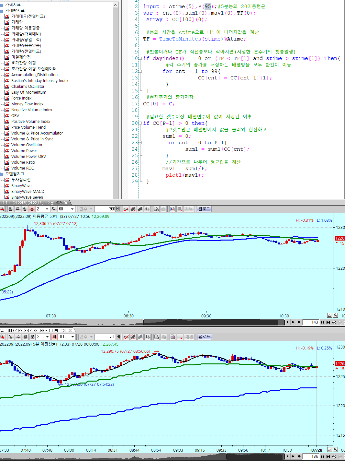Click the zoom-in plus icon in upper chart
The width and height of the screenshot is (345, 461).
tap(334, 322)
